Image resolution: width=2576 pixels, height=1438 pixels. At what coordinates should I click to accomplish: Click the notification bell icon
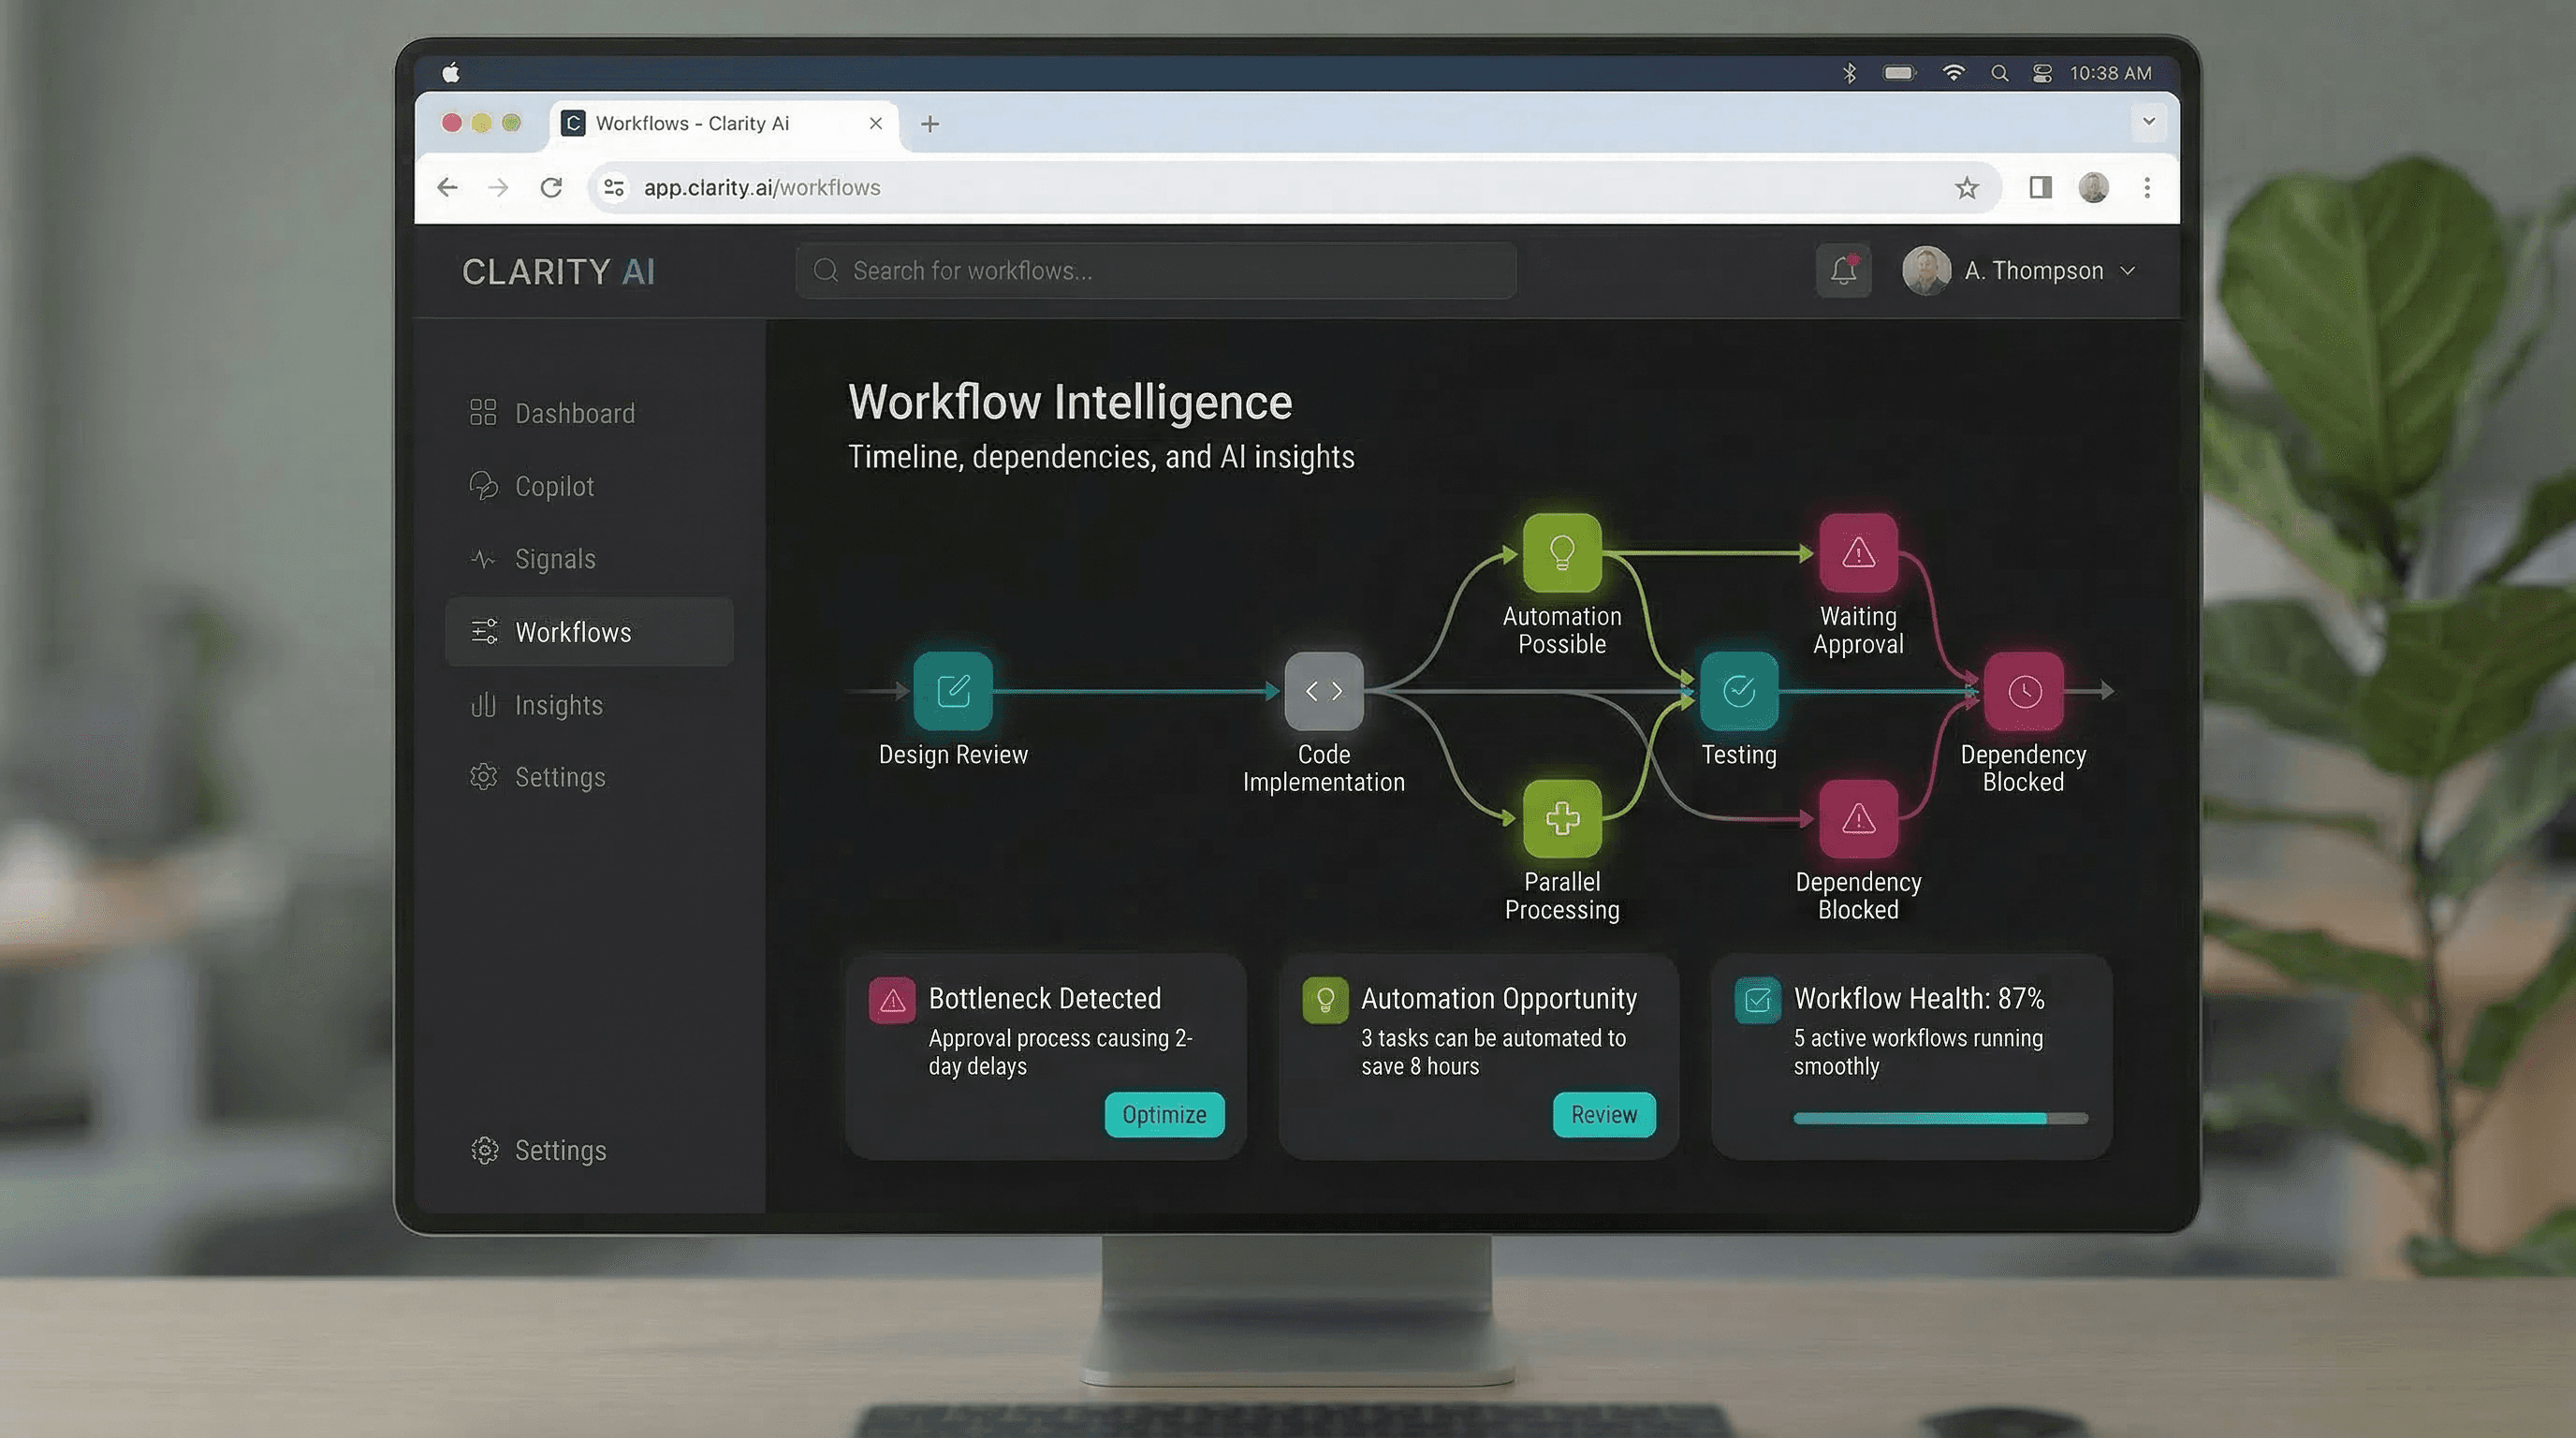point(1843,271)
